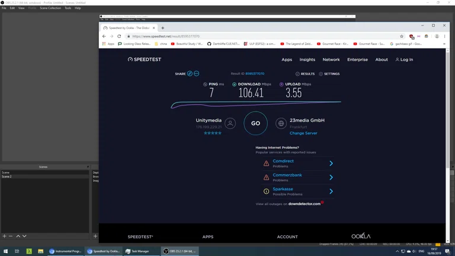The width and height of the screenshot is (455, 256).
Task: Go back in Chrome
Action: click(x=104, y=36)
